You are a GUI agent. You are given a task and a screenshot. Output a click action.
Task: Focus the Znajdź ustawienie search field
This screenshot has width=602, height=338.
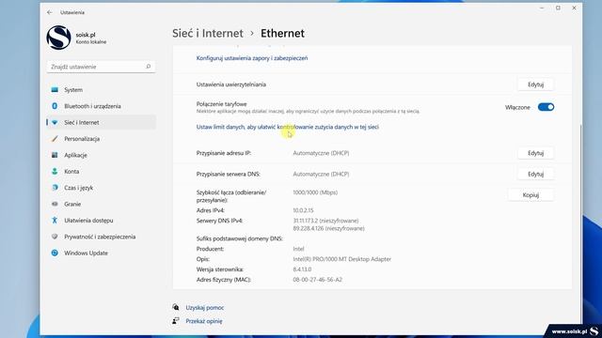coord(102,67)
